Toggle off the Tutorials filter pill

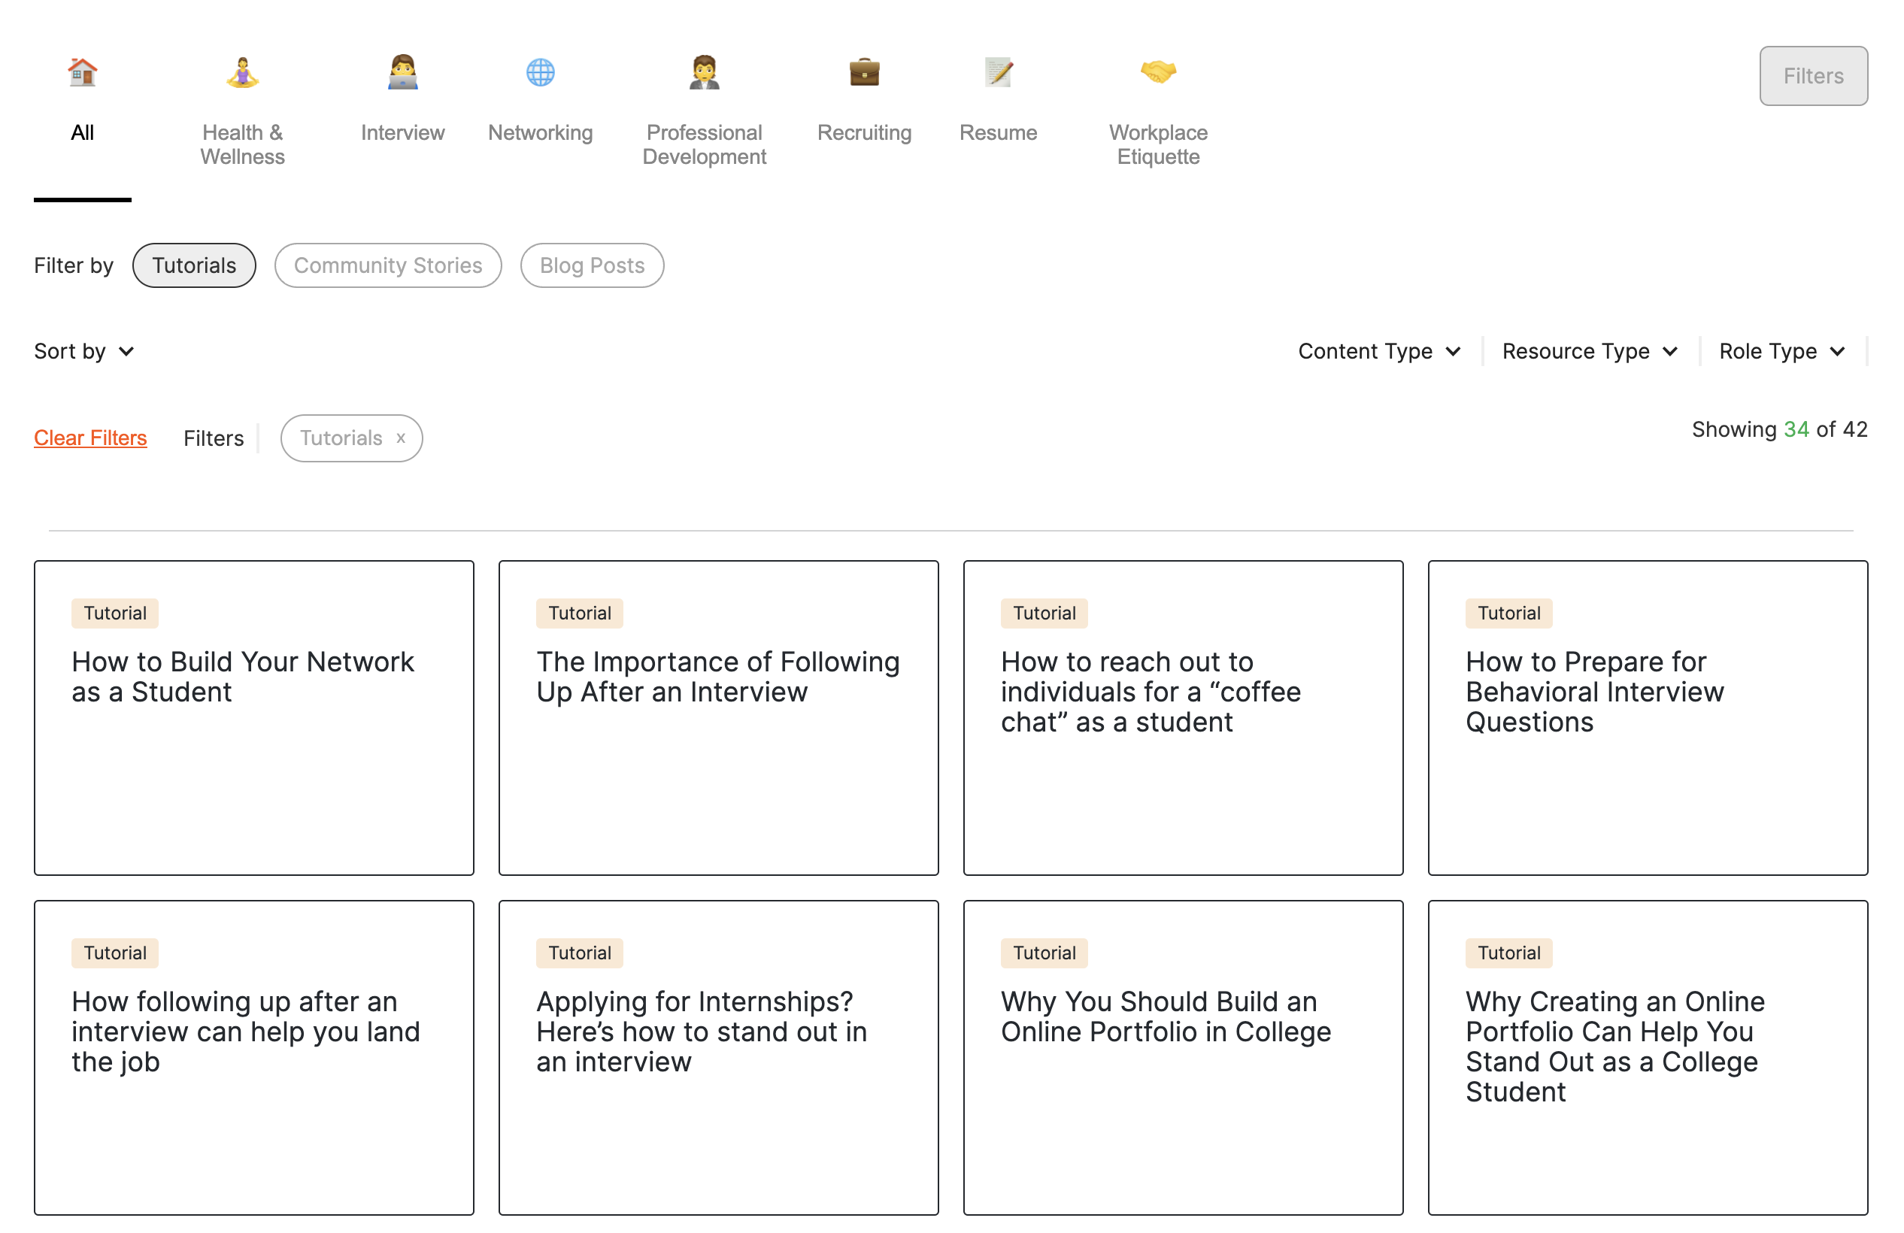point(193,265)
